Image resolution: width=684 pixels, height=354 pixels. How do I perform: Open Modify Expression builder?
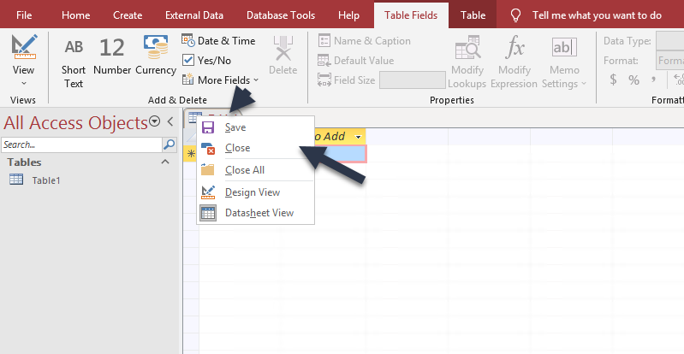click(514, 49)
